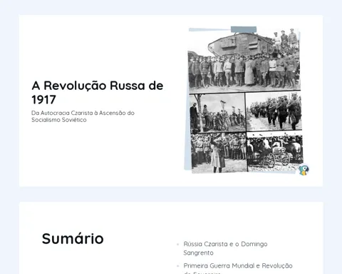This screenshot has height=274, width=342.
Task: Click the parrot logo badge on the collage
Action: [x=304, y=170]
